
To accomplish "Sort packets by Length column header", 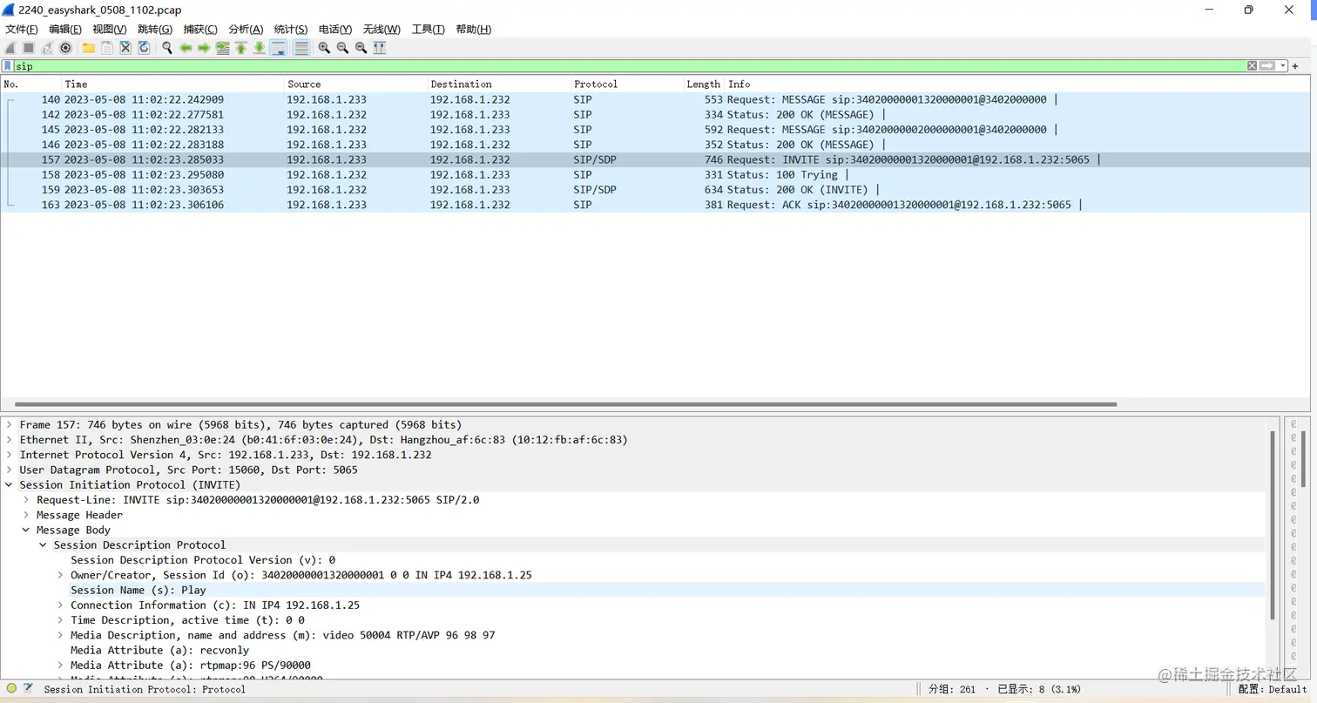I will [704, 84].
